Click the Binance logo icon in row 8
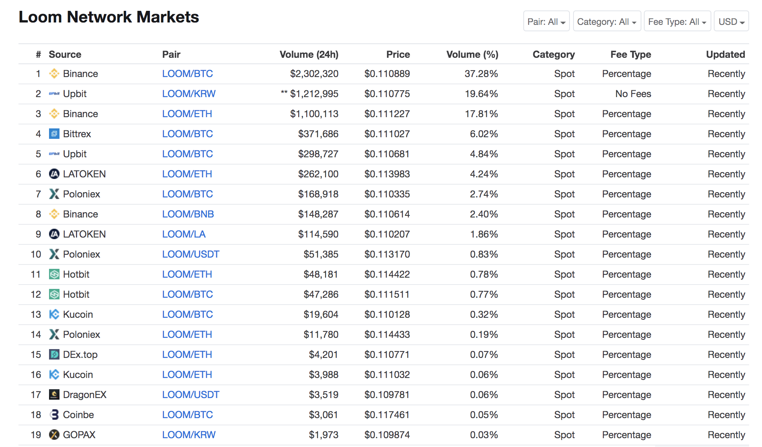The height and width of the screenshot is (447, 762). pyautogui.click(x=54, y=214)
